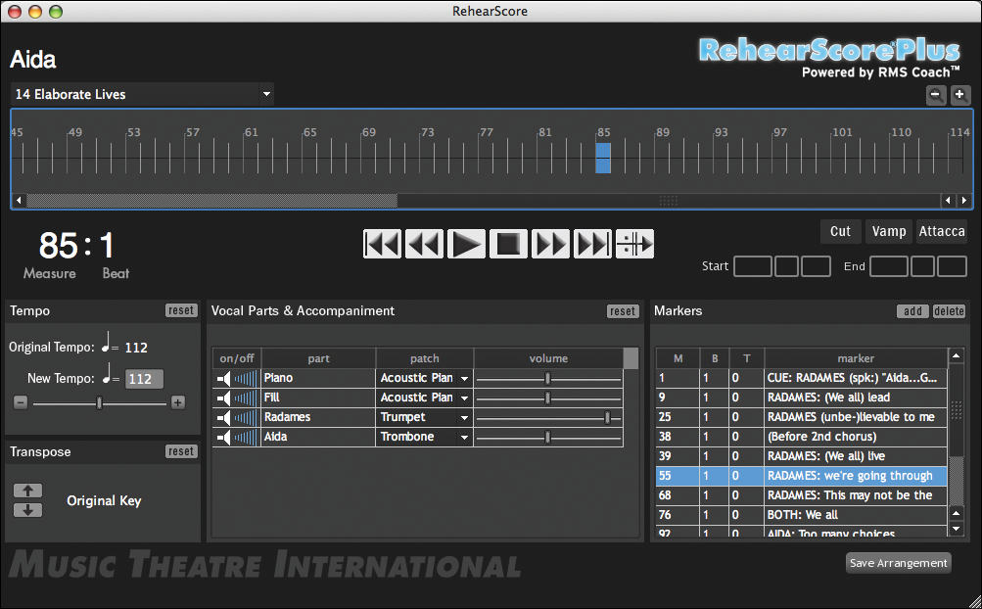Start playback with the Play button
Screen dimensions: 982x609
point(466,244)
